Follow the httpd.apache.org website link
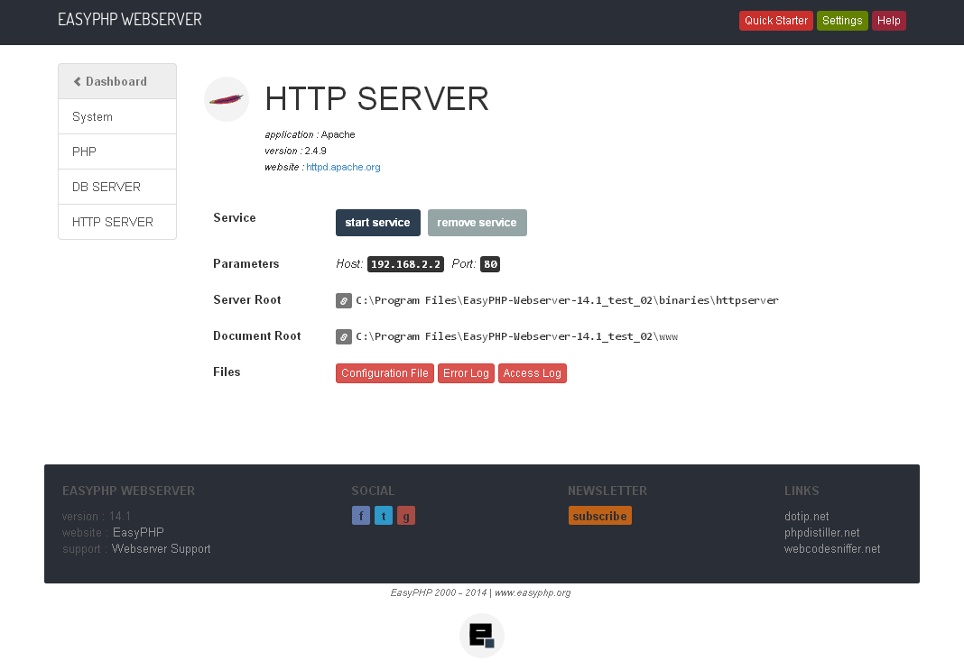This screenshot has width=964, height=670. (343, 167)
